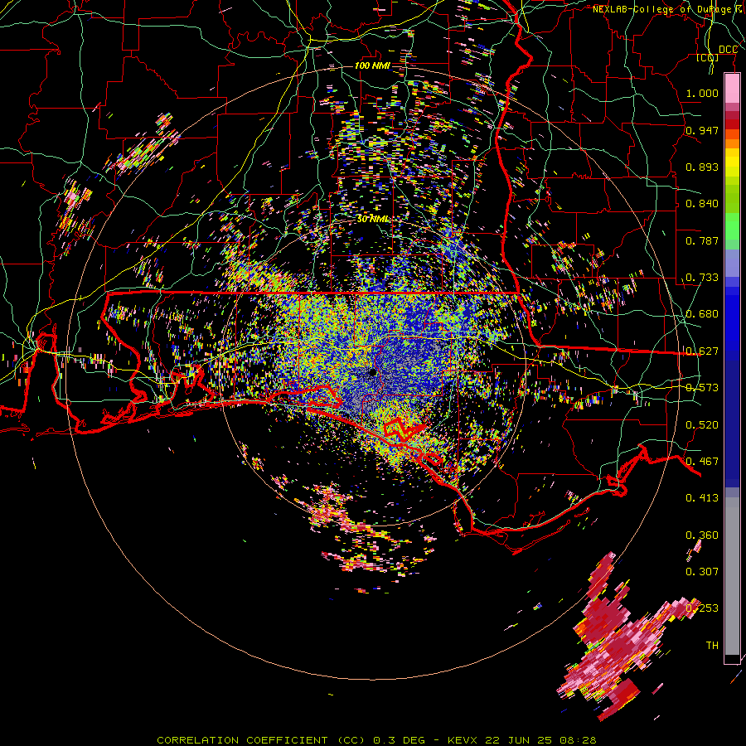The height and width of the screenshot is (746, 746).
Task: Click the [CC] units label above the color bar
Action: click(708, 57)
